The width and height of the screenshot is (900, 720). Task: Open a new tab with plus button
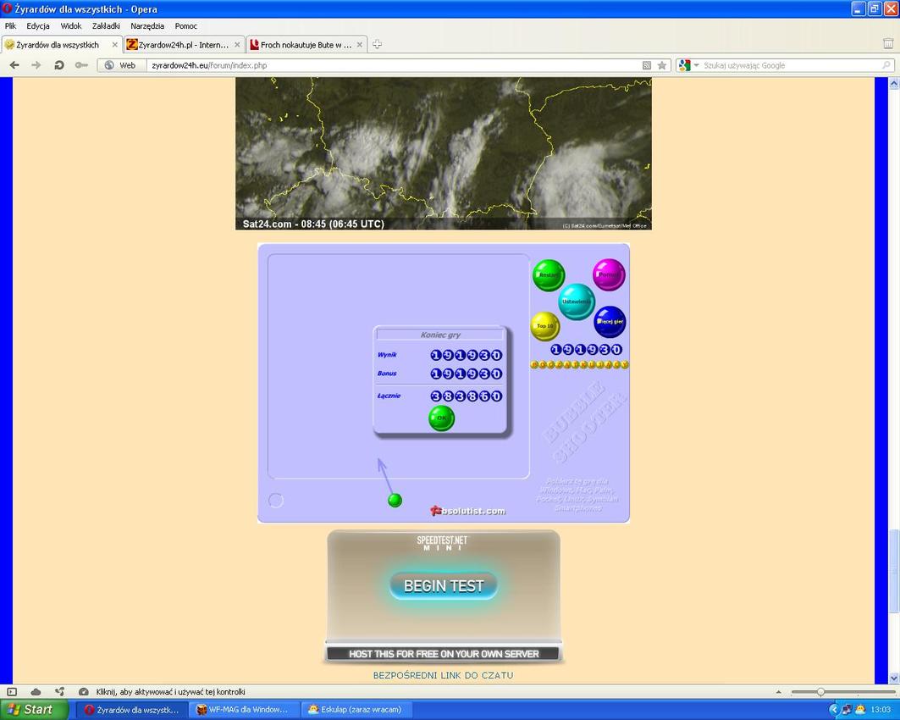click(378, 45)
